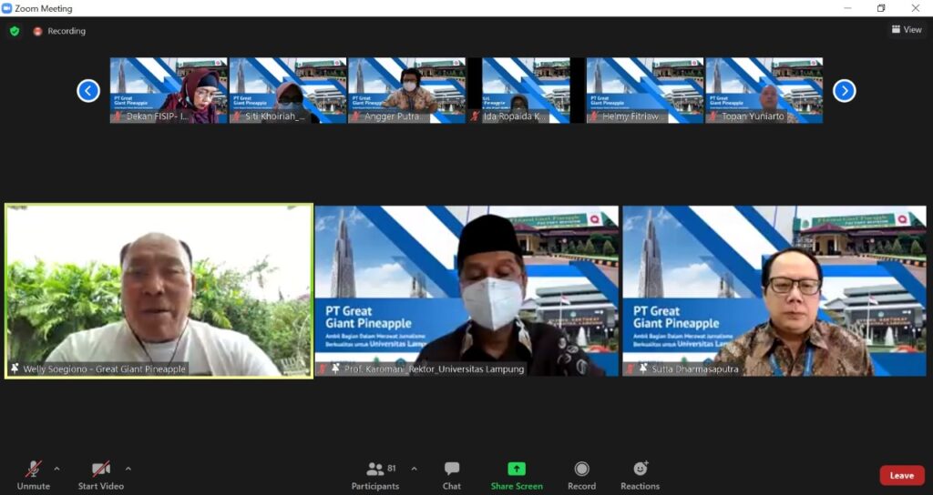This screenshot has width=933, height=495.
Task: Select the Angger Putra thumbnail in the top strip
Action: (406, 90)
